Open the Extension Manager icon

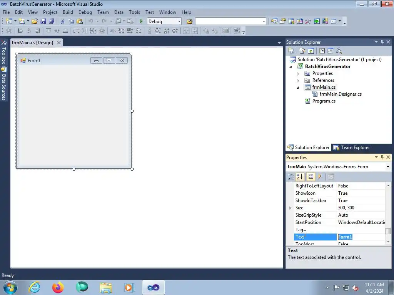click(325, 22)
